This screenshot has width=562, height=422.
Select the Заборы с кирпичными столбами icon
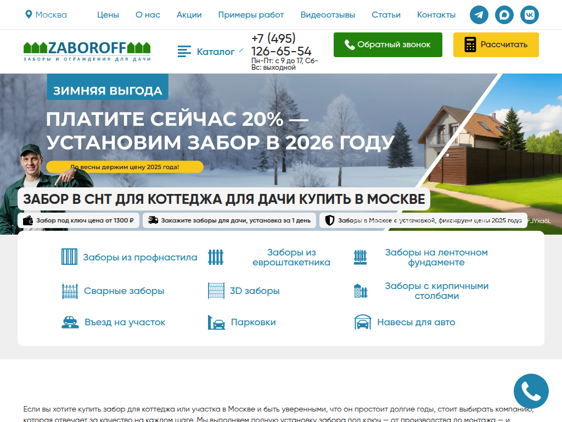(361, 290)
